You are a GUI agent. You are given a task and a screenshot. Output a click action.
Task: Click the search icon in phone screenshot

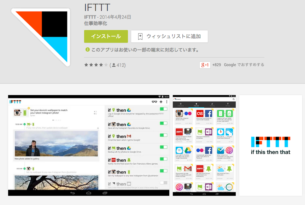tap(234, 99)
